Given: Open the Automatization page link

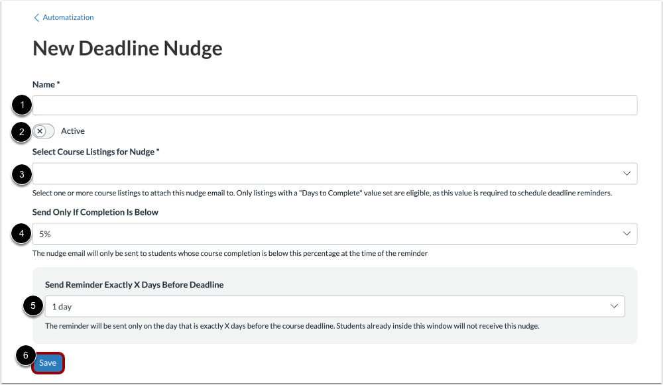Looking at the screenshot, I should click(x=67, y=17).
